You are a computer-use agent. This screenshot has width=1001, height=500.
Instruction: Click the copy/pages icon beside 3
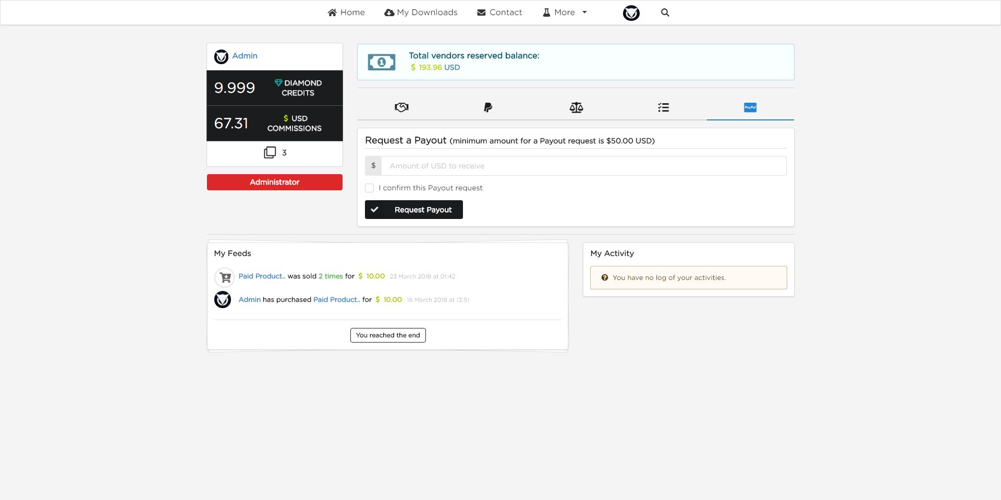(270, 152)
